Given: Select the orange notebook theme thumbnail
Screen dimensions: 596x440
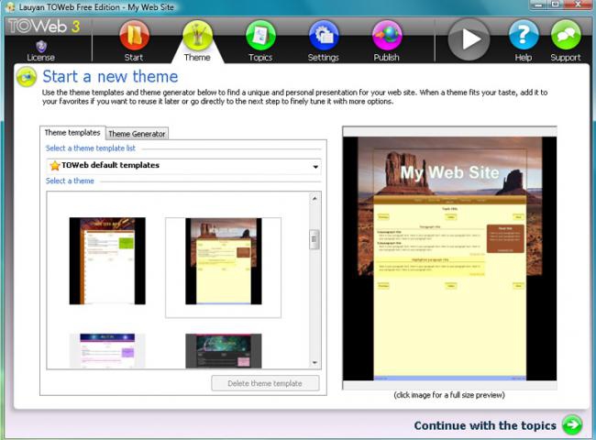Looking at the screenshot, I should [107, 260].
